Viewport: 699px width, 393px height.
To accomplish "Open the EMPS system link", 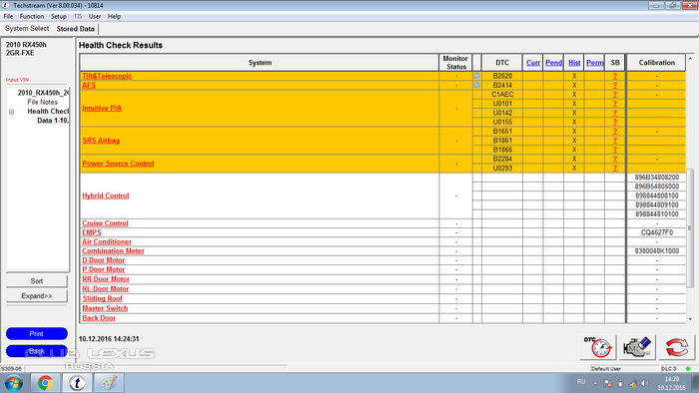I will 92,232.
